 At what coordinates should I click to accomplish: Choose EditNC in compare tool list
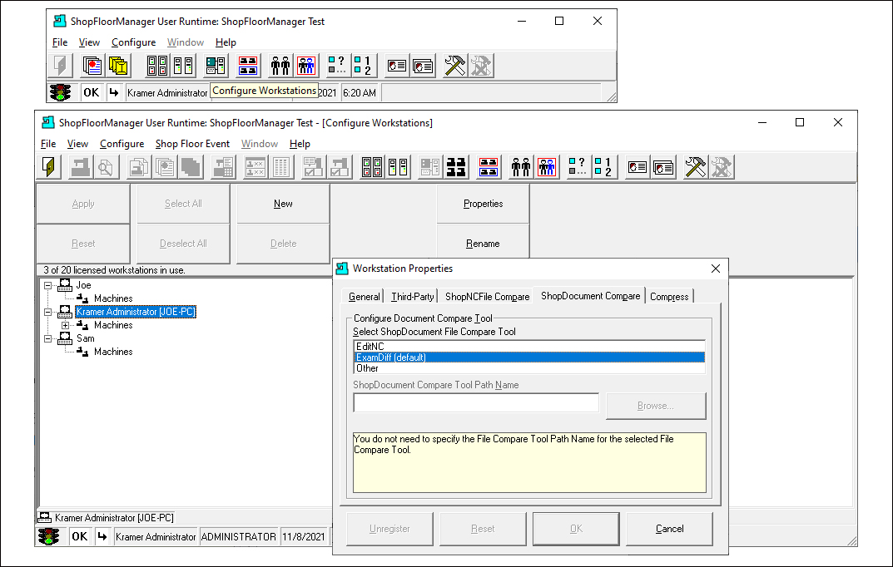coord(529,347)
